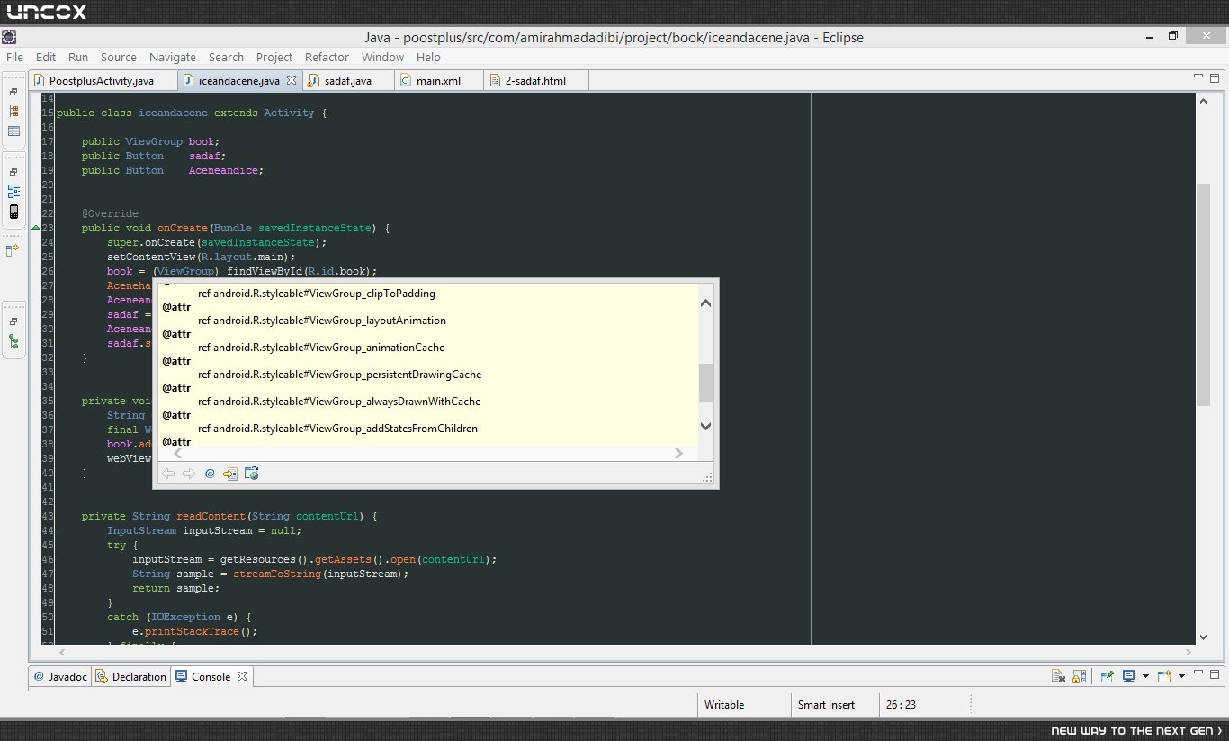Toggle the Pin Console icon

tap(1108, 676)
